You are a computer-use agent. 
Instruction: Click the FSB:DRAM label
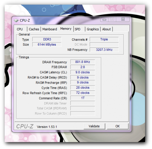[59, 67]
